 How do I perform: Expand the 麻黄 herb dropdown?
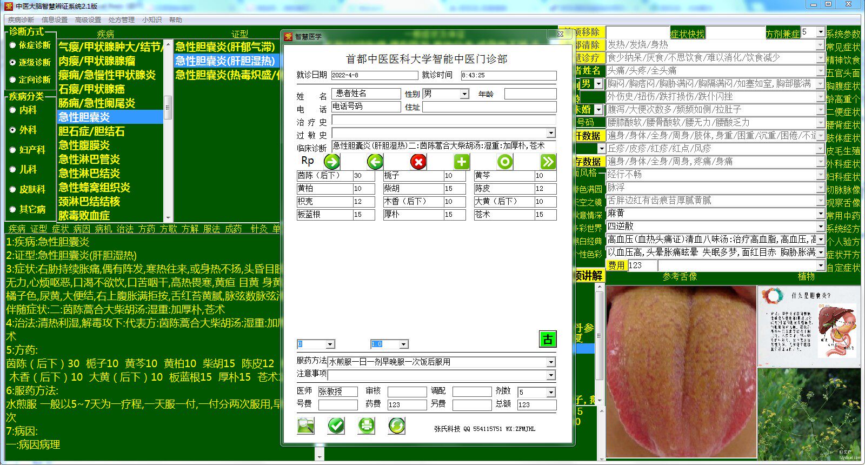click(x=821, y=214)
